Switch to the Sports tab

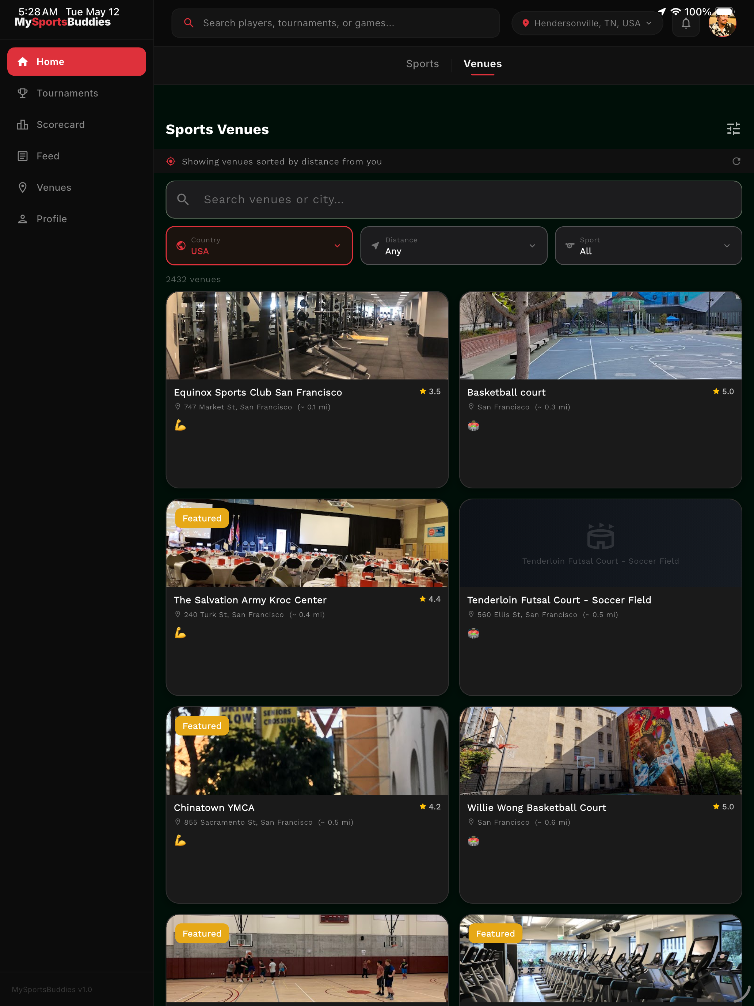coord(422,64)
